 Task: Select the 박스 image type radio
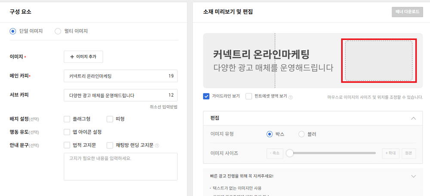[x=270, y=135]
